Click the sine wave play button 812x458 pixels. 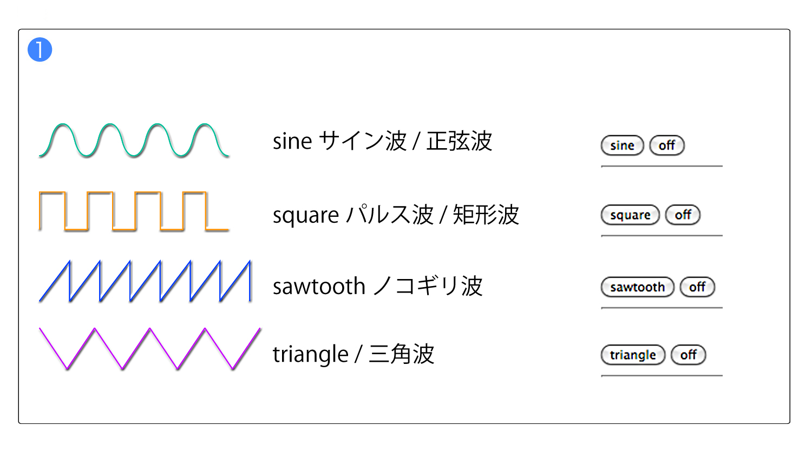(x=622, y=145)
